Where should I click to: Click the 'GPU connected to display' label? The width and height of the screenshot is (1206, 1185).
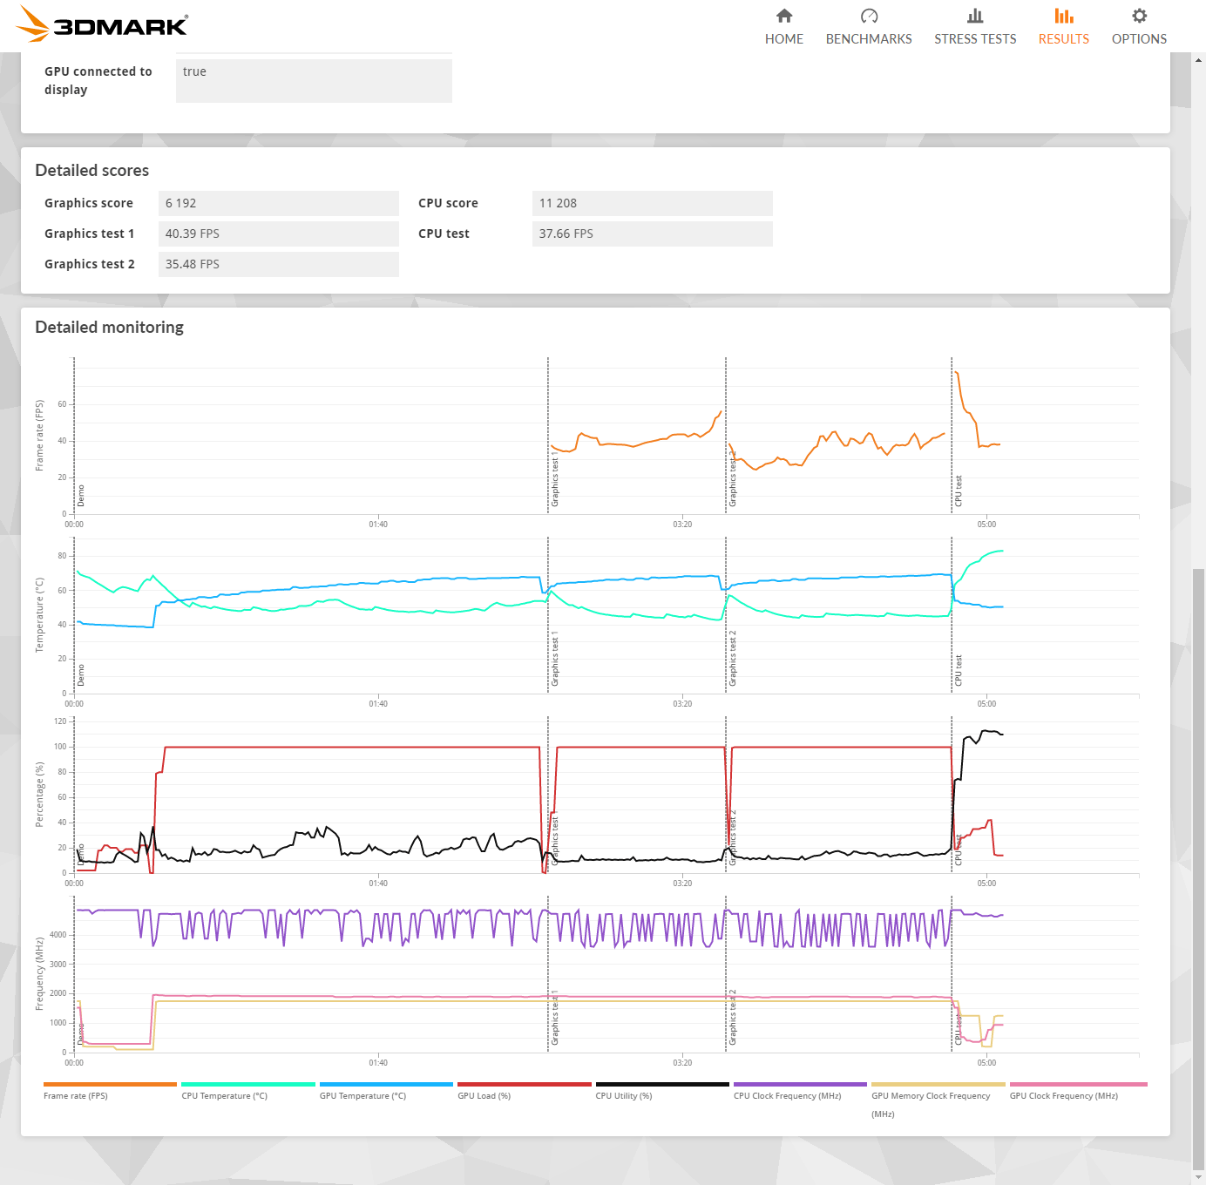[x=98, y=80]
